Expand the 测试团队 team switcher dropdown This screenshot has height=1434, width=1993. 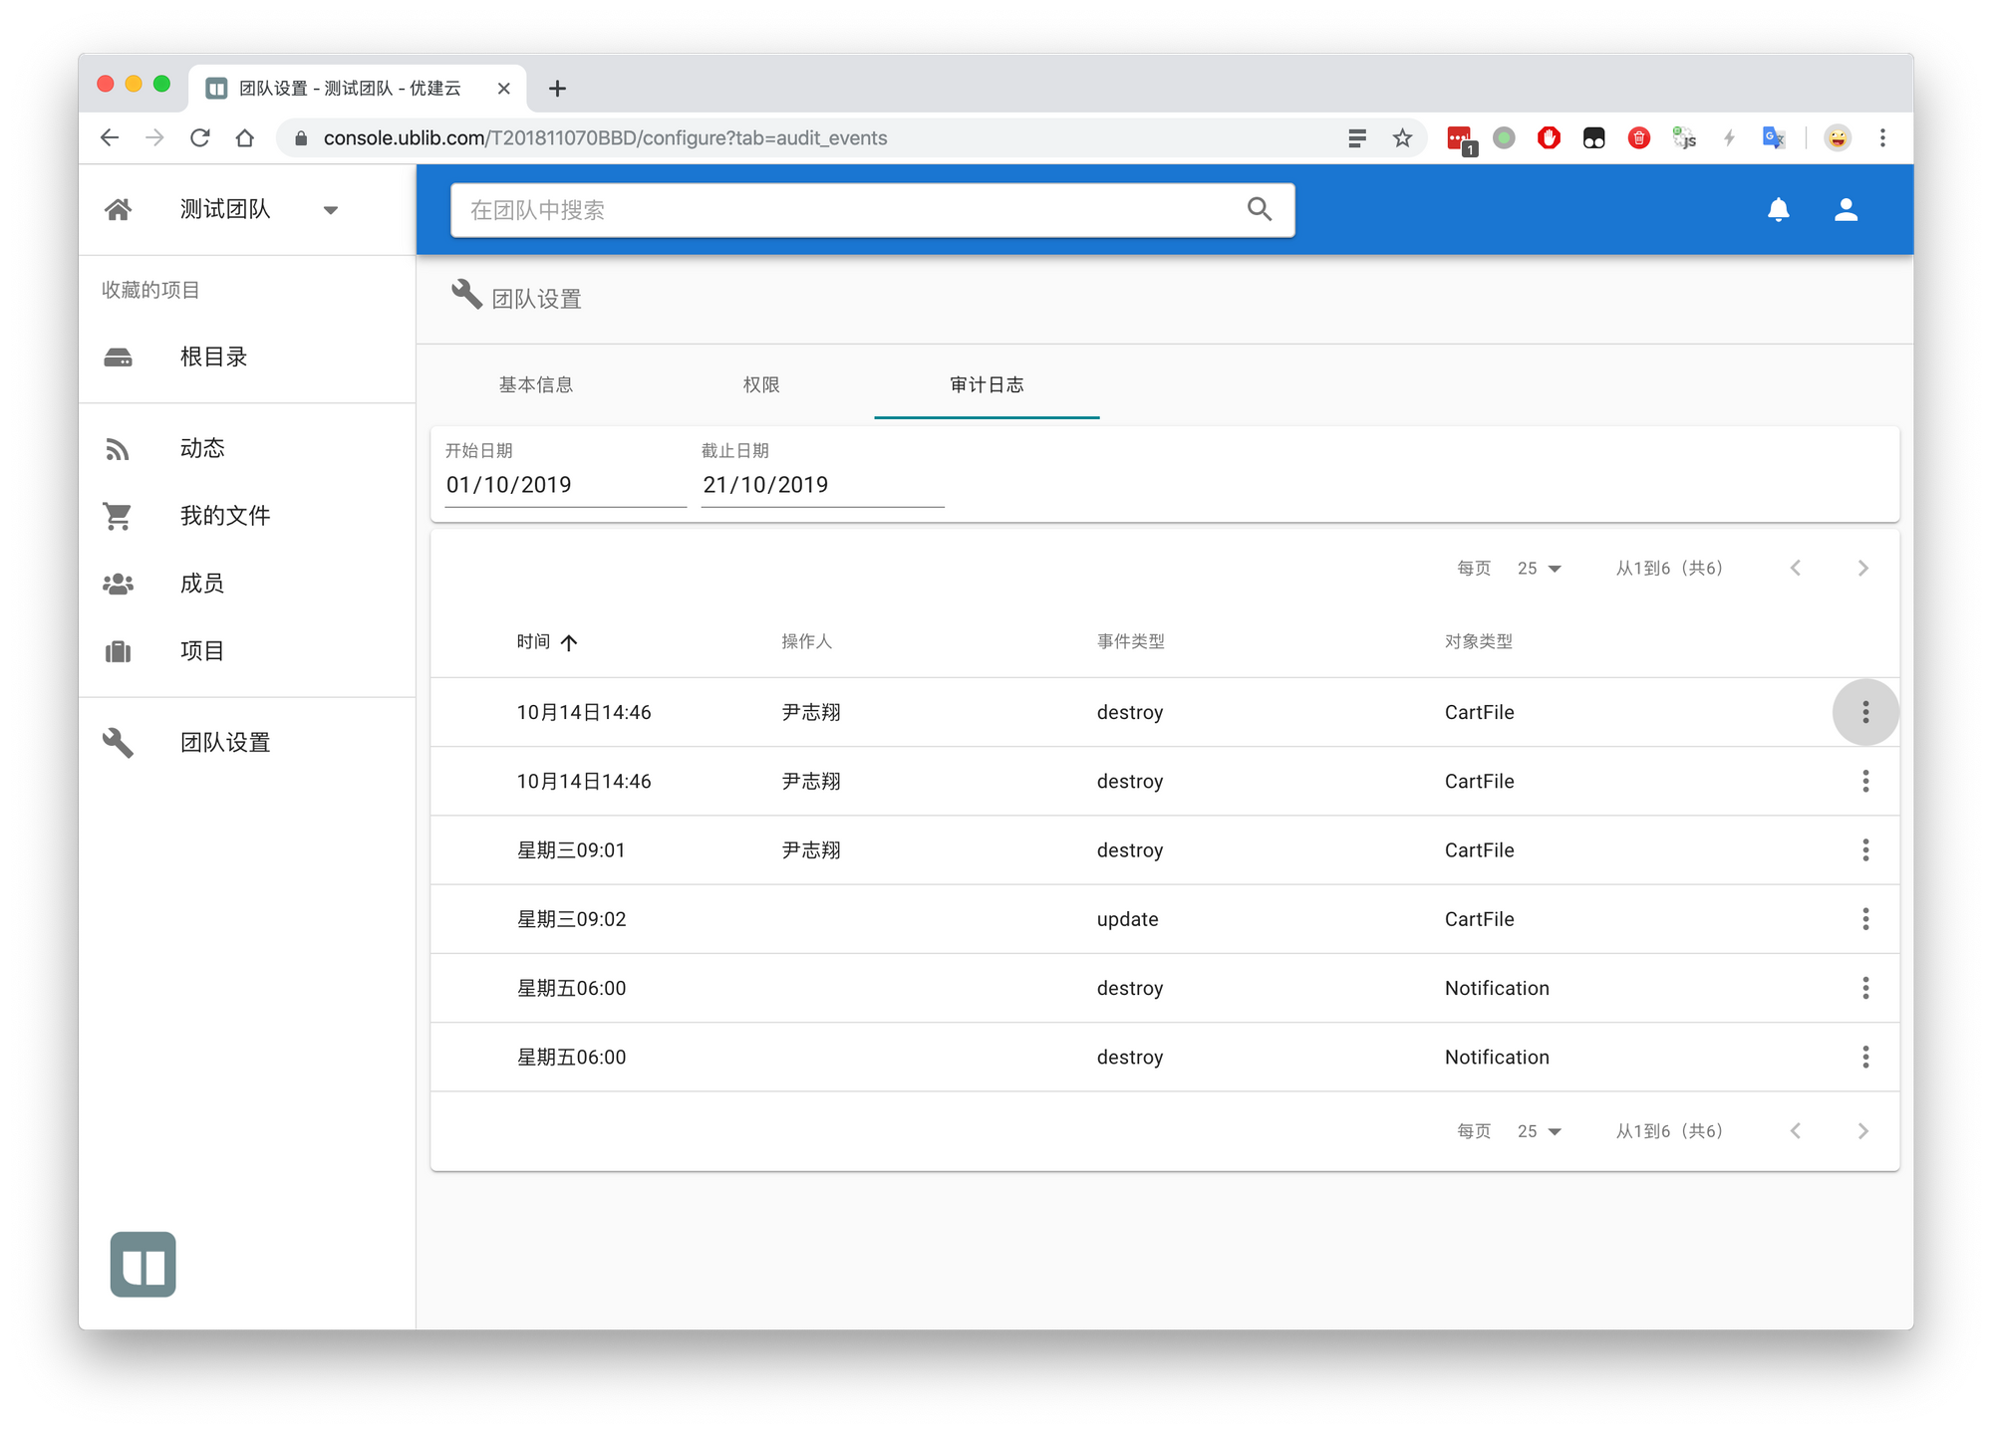[x=331, y=210]
